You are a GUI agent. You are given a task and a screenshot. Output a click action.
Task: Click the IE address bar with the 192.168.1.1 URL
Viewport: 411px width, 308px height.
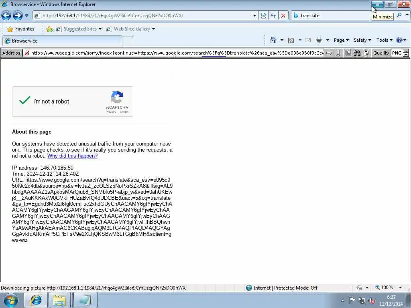point(143,16)
